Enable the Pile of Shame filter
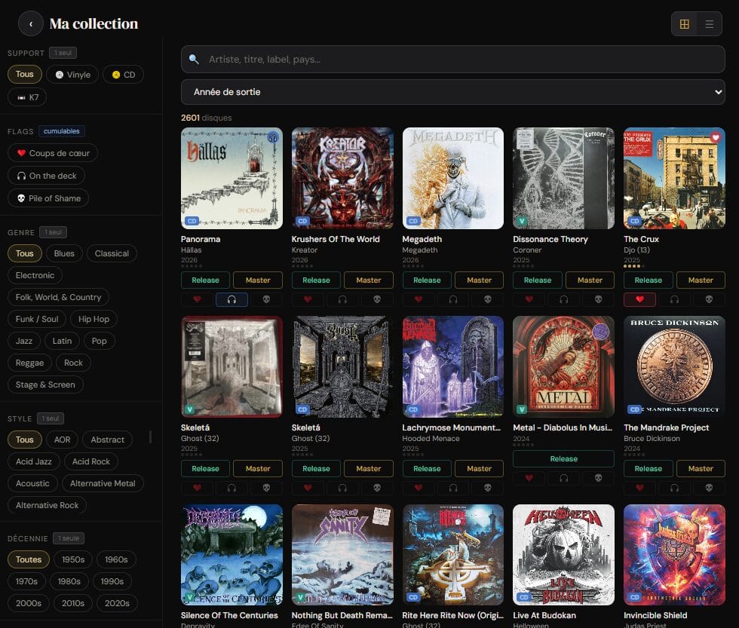 tap(48, 198)
